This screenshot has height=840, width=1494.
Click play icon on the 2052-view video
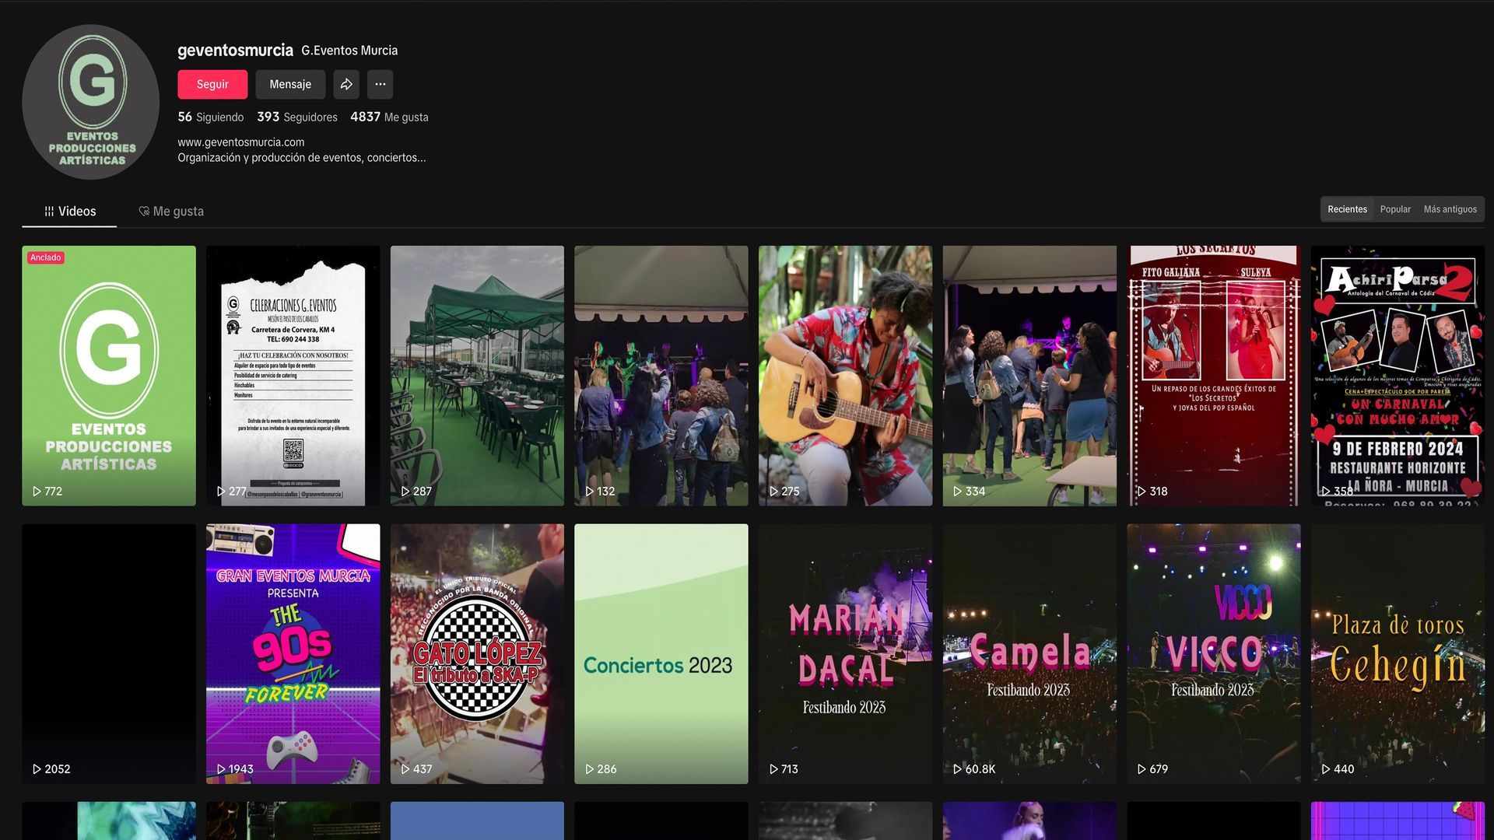tap(37, 769)
